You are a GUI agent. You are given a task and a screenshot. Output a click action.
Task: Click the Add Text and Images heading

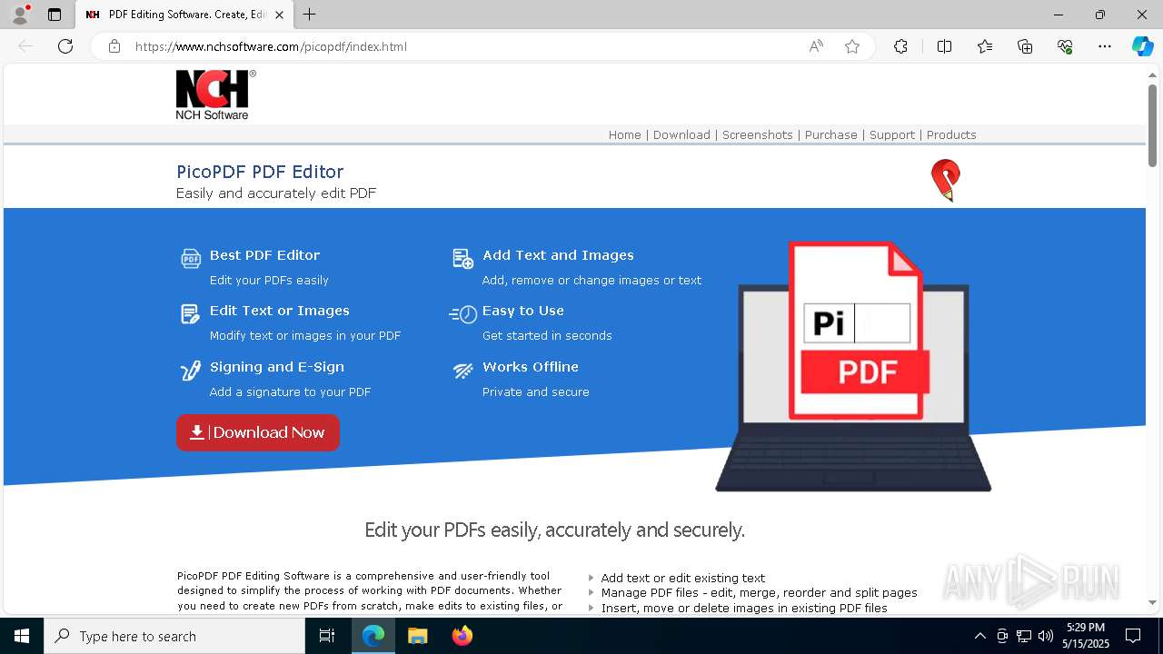coord(558,255)
